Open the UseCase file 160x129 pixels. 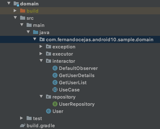pyautogui.click(x=69, y=90)
